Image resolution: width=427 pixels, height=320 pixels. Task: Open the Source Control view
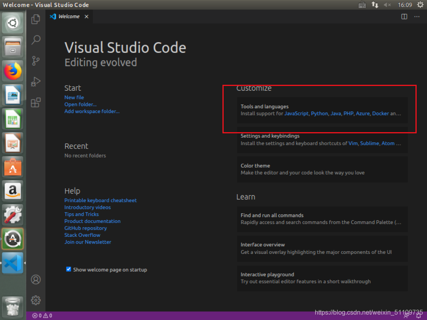(36, 61)
